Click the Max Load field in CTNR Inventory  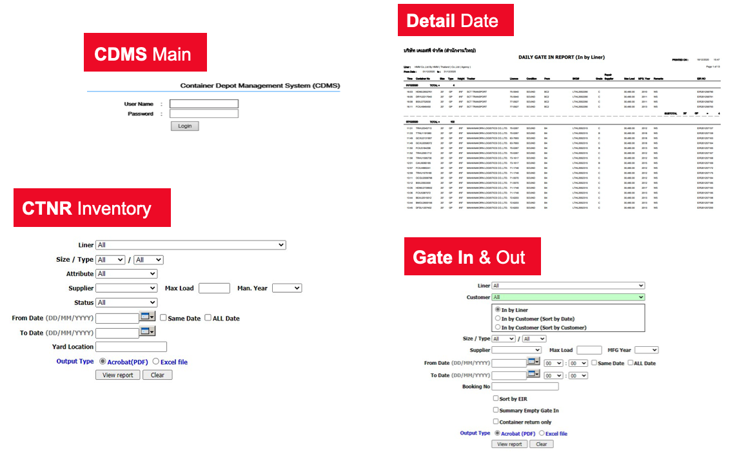pyautogui.click(x=214, y=288)
